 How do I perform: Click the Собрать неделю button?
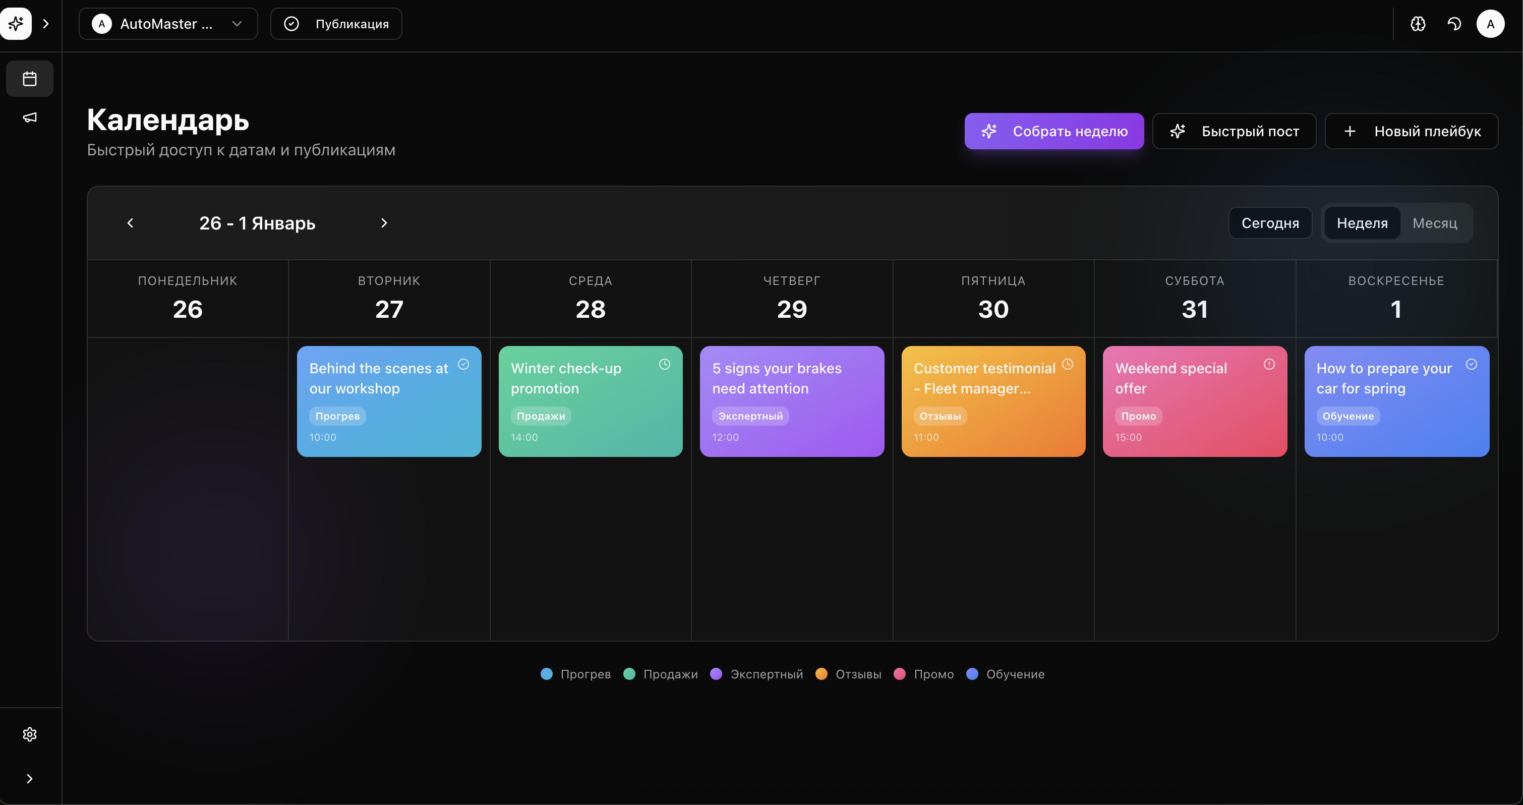coord(1053,131)
